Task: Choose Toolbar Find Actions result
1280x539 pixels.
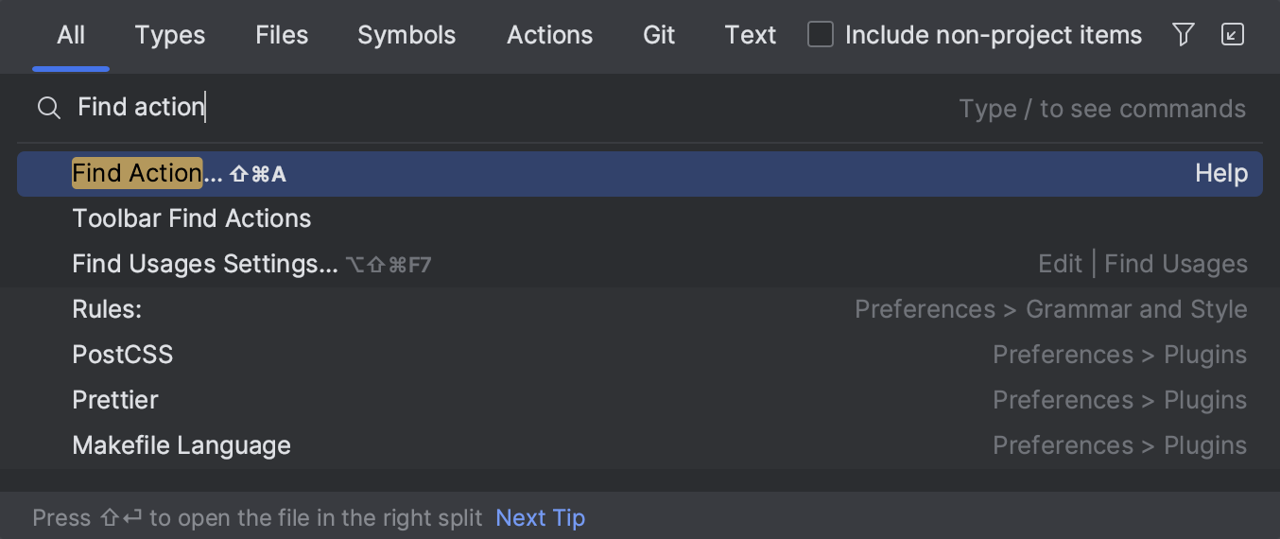Action: coord(192,218)
